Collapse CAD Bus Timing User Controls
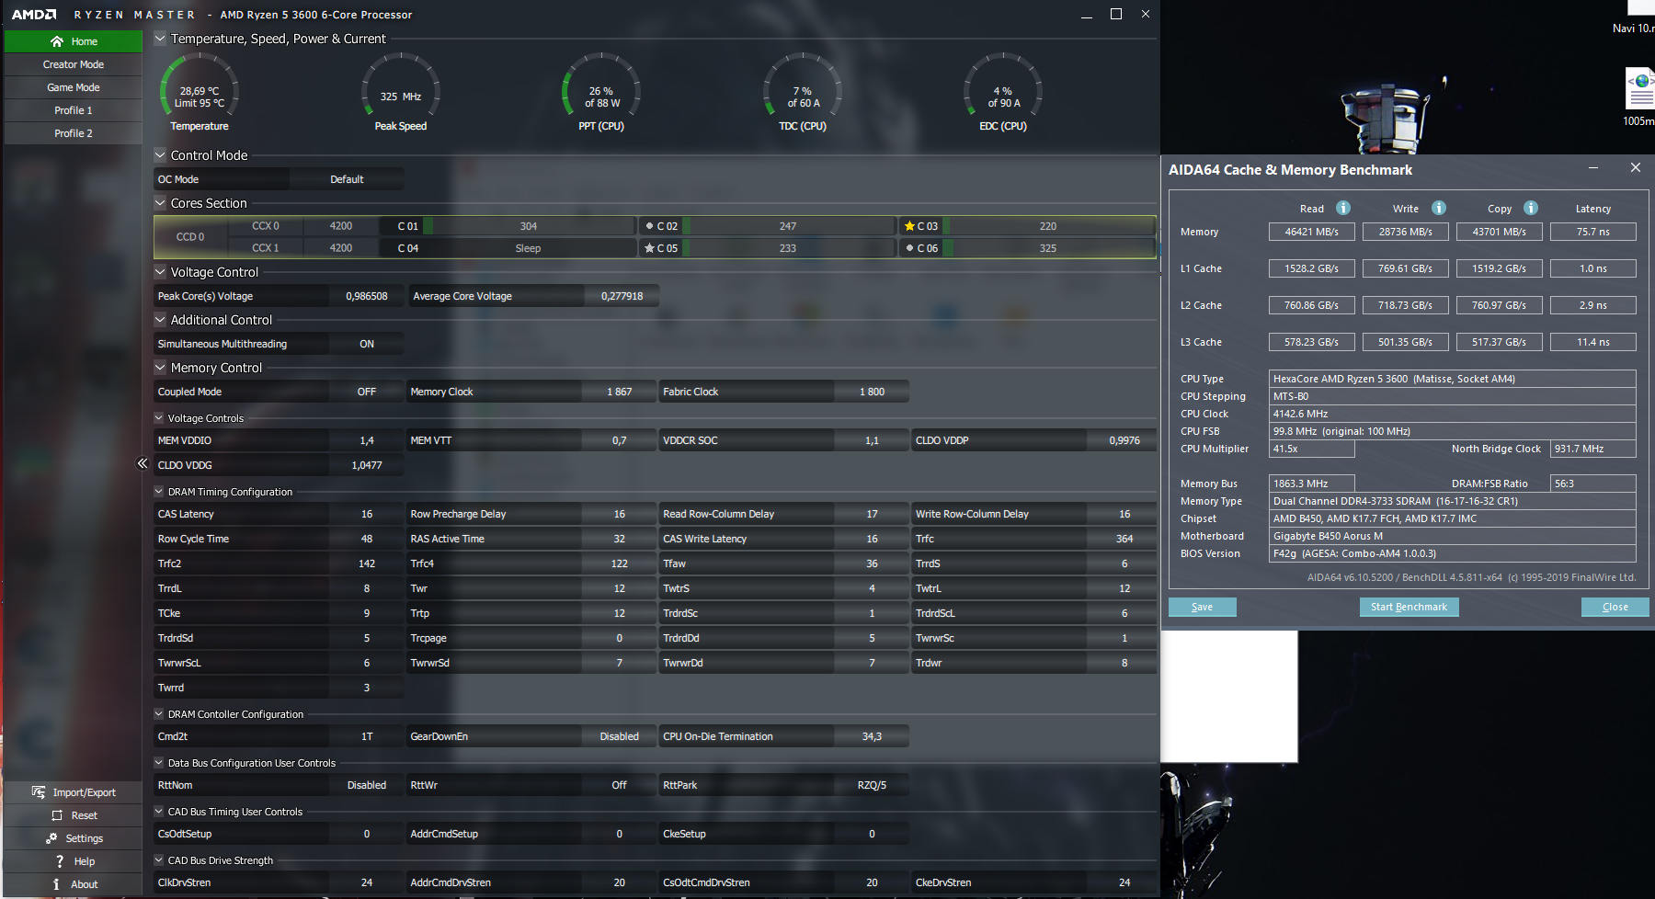1655x899 pixels. (x=158, y=812)
